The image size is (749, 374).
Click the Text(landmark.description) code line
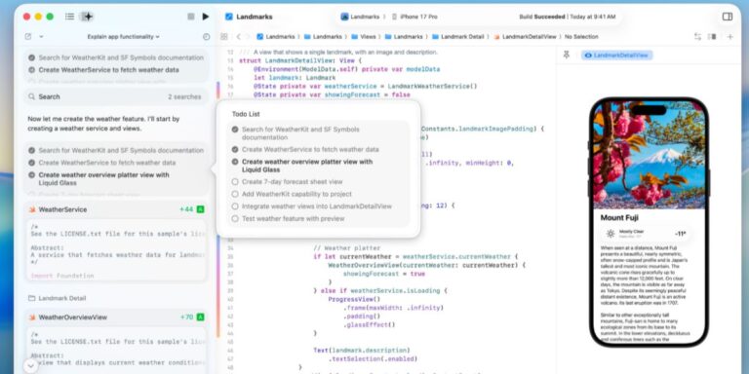click(361, 351)
